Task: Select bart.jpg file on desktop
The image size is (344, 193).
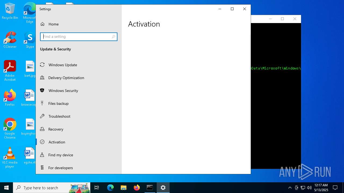Action: [30, 69]
